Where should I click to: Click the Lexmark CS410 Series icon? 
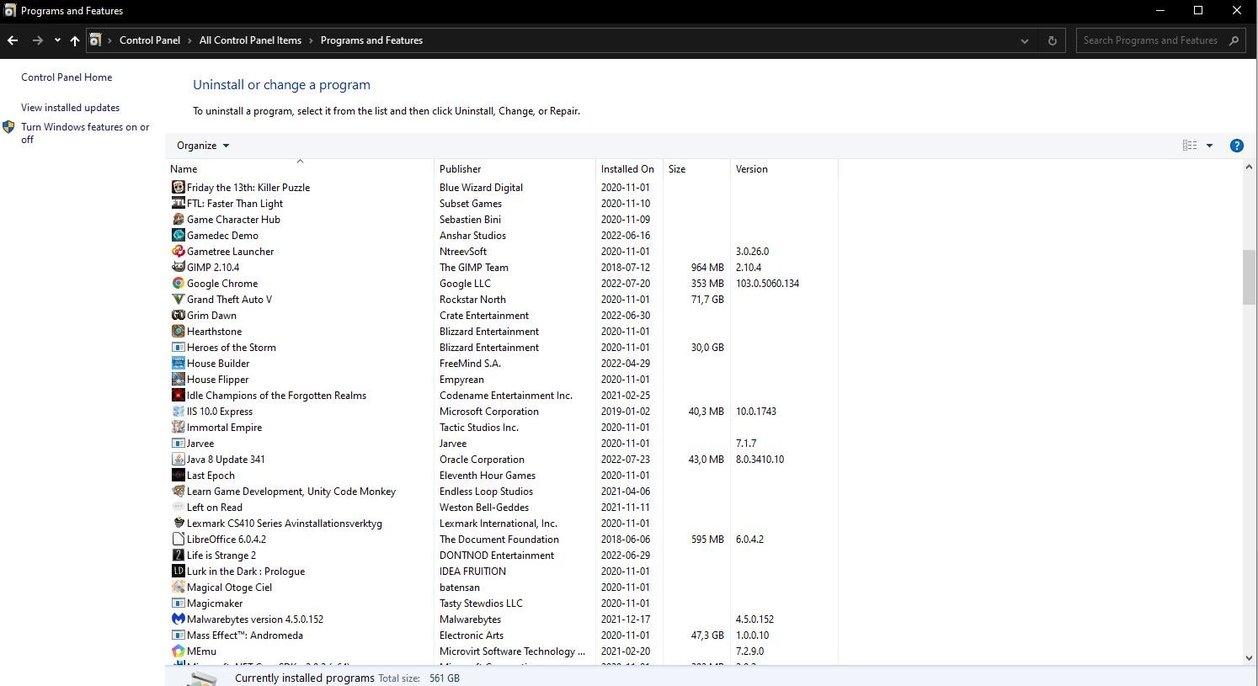178,523
